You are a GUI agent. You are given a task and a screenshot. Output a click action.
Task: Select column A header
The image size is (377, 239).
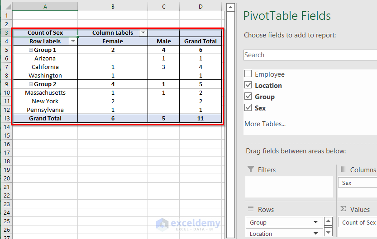point(45,7)
